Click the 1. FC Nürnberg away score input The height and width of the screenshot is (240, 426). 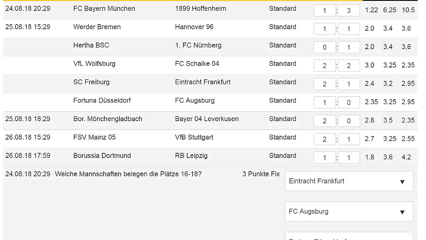[349, 47]
